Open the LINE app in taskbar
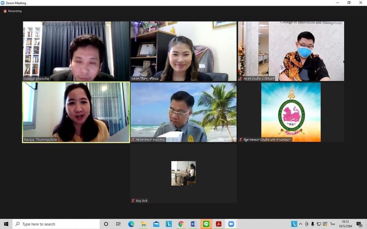Image resolution: width=367 pixels, height=229 pixels. [206, 224]
